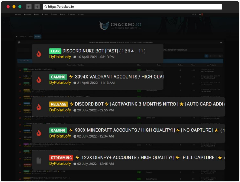Open the Credits menu item
Viewport: 240px width, 182px height.
(x=45, y=14)
